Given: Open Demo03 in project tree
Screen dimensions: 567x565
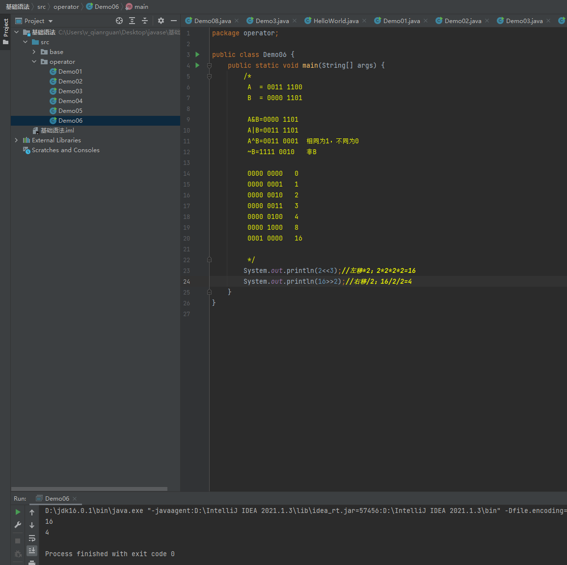Looking at the screenshot, I should click(x=70, y=91).
